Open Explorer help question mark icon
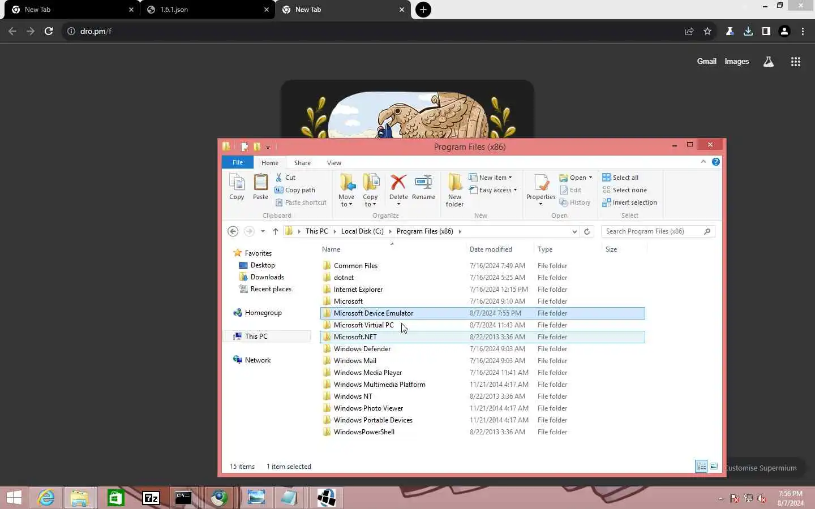Viewport: 815px width, 509px height. point(716,162)
